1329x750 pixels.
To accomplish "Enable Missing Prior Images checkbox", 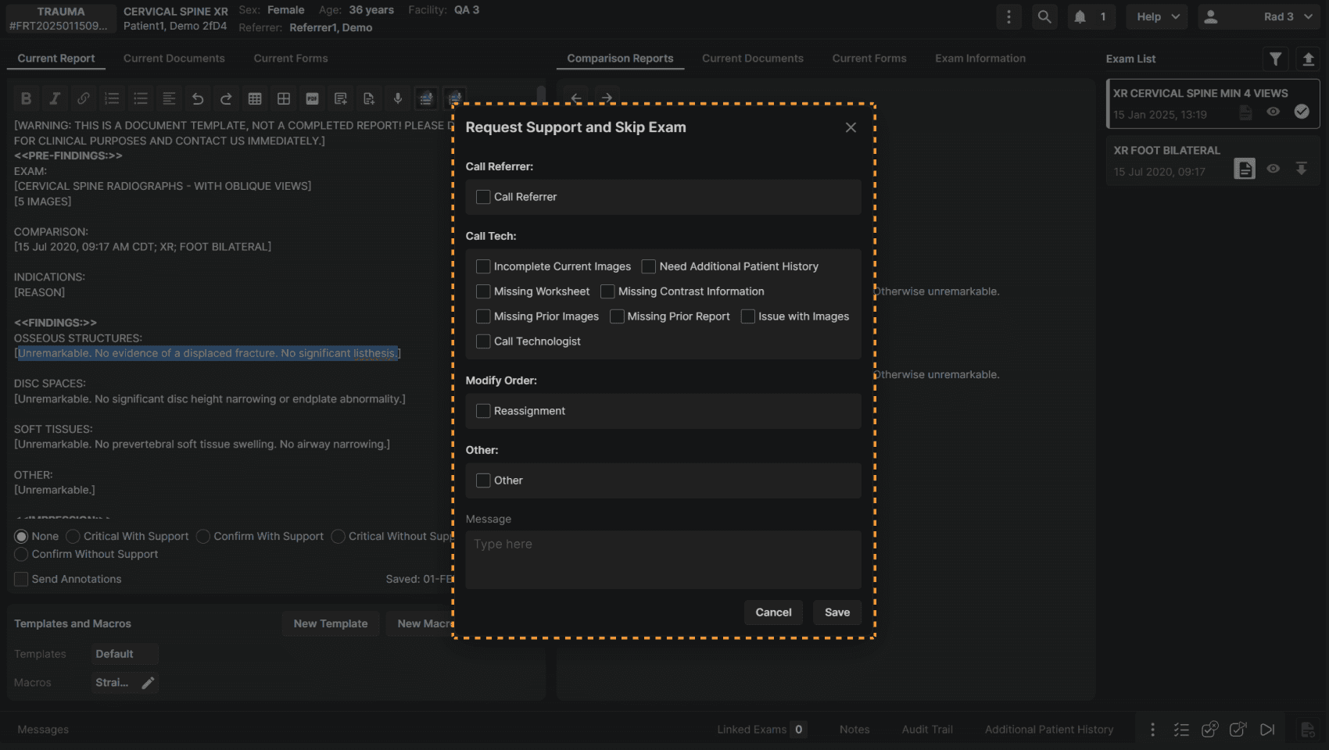I will (483, 316).
